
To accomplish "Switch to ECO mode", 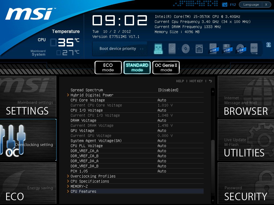I will tap(108, 68).
